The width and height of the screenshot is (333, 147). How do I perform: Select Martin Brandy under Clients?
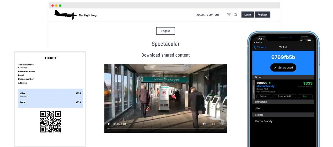click(x=283, y=121)
